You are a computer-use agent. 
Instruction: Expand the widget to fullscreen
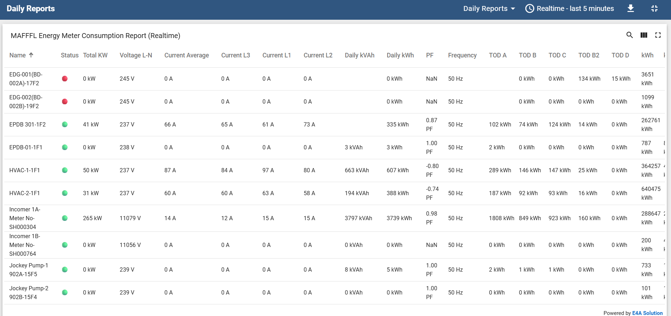pos(658,35)
